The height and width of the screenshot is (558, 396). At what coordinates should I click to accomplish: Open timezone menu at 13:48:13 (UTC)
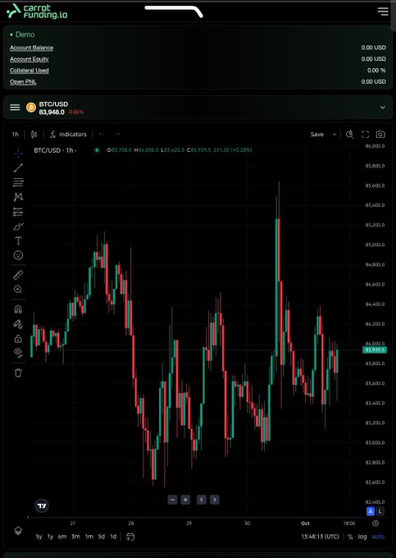pyautogui.click(x=320, y=537)
